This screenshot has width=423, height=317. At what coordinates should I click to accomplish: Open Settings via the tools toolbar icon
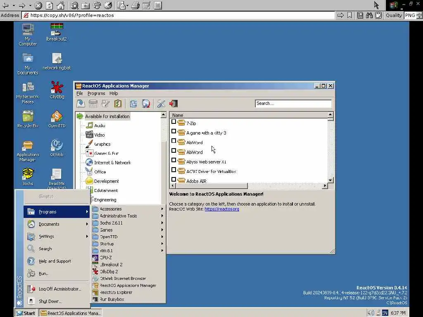(162, 104)
